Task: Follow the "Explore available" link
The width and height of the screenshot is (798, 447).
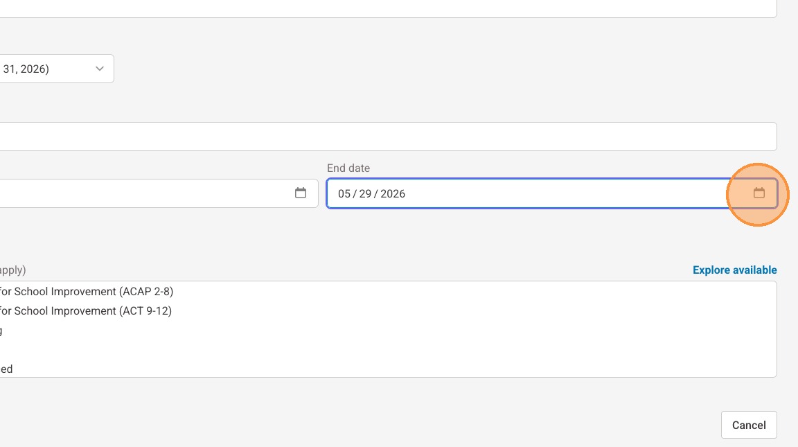Action: point(734,270)
